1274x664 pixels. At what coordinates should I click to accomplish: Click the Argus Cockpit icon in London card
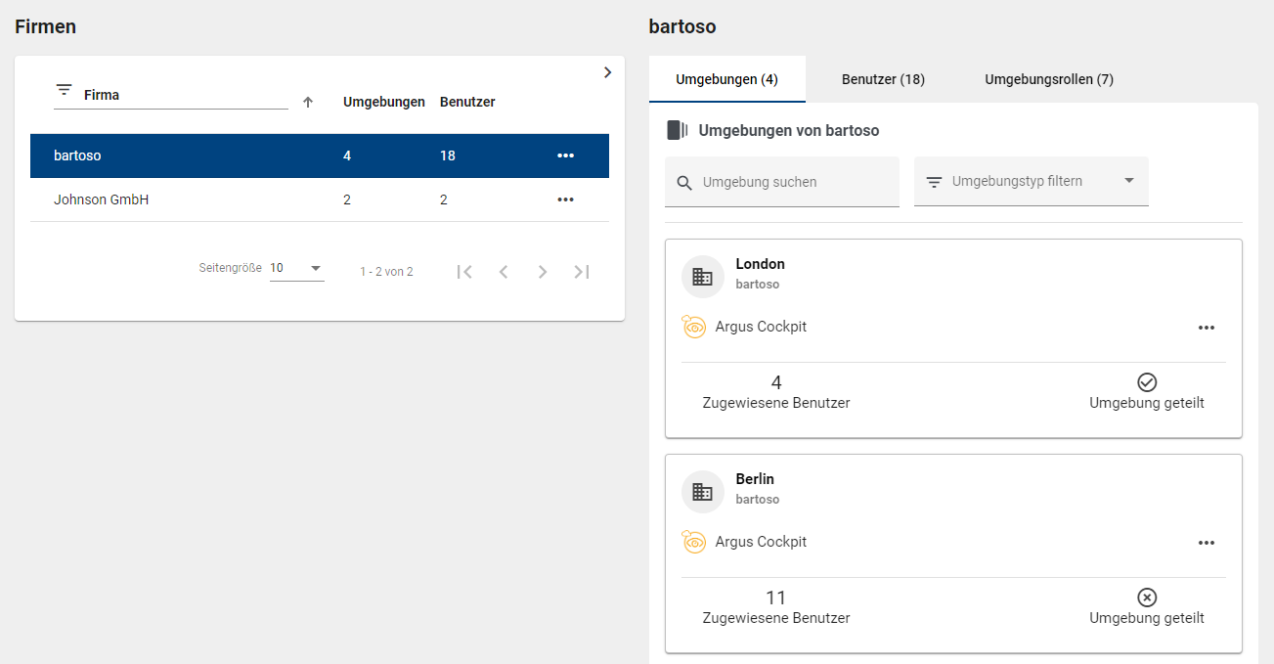(694, 328)
